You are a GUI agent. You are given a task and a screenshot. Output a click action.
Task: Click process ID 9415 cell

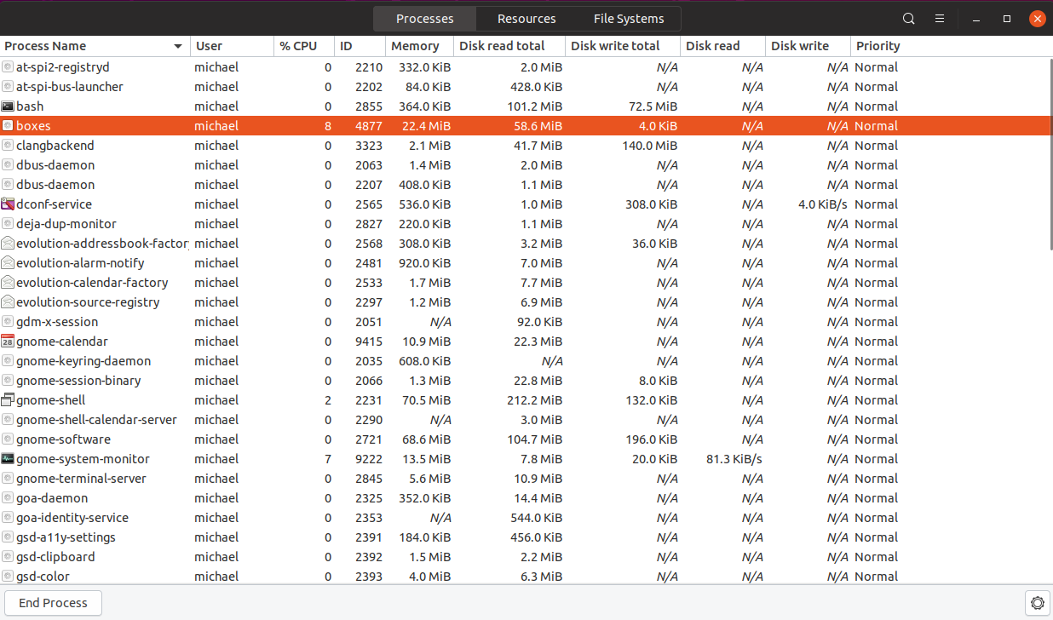369,342
